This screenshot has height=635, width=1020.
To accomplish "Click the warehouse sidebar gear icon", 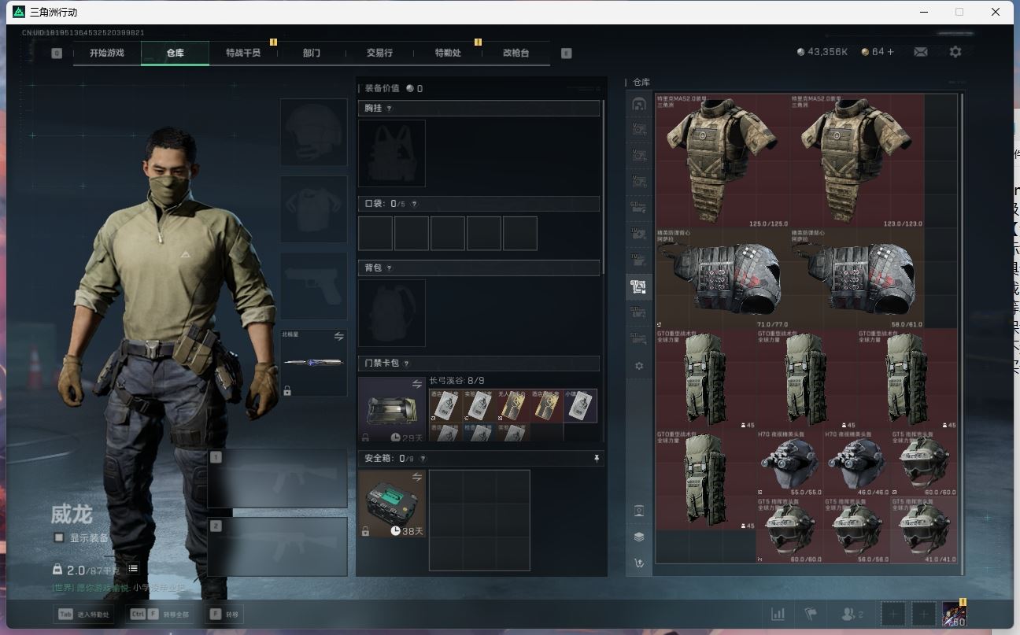I will (639, 366).
